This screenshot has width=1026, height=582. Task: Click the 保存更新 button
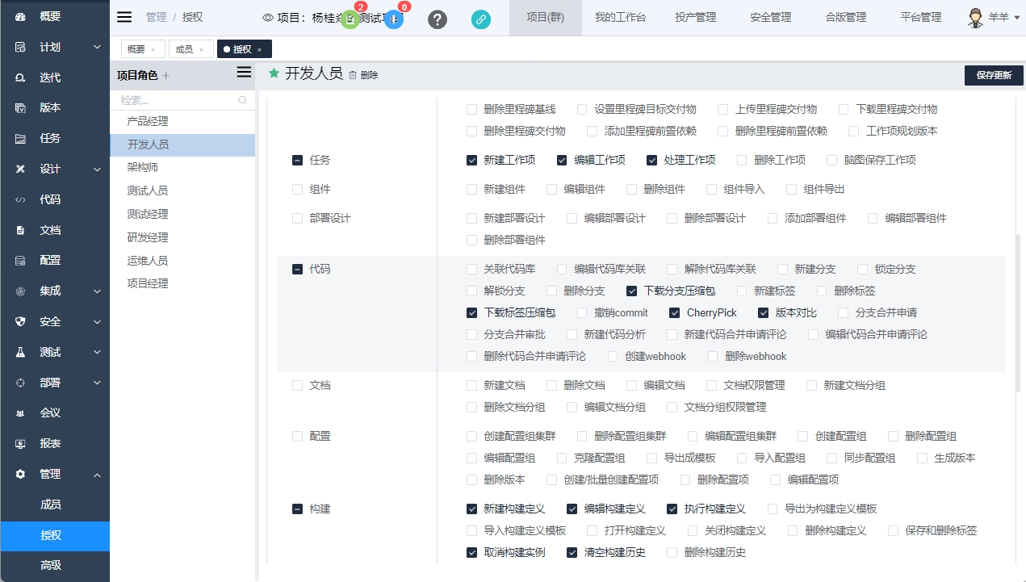(x=993, y=75)
